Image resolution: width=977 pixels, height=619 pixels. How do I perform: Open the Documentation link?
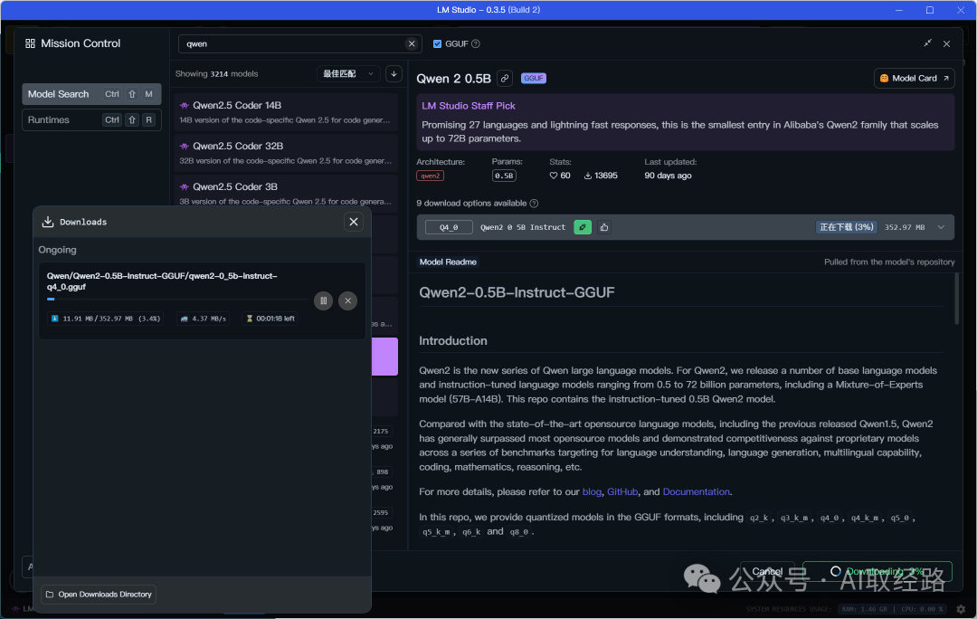[696, 491]
